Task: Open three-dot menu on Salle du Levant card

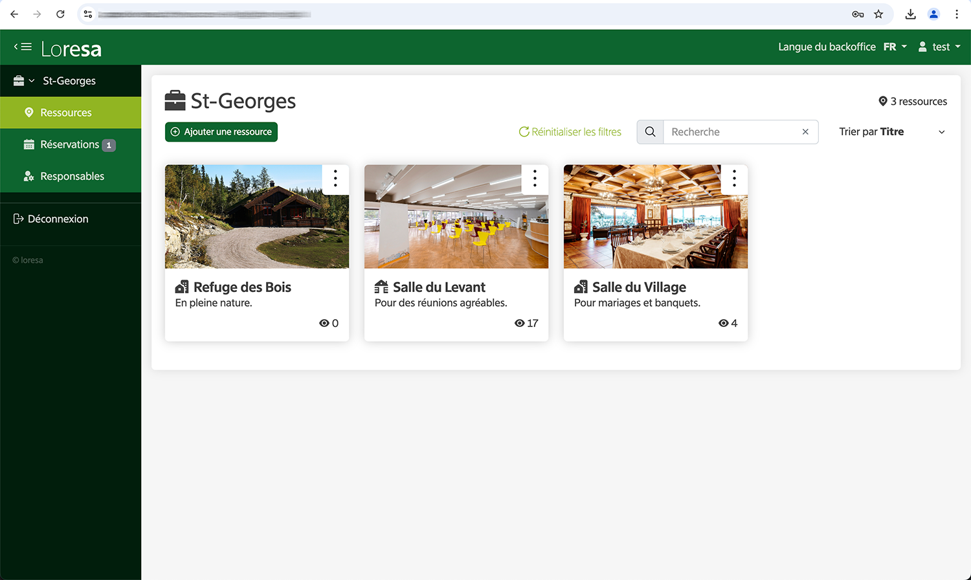Action: [535, 178]
